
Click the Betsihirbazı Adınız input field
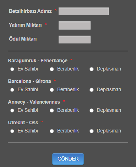pyautogui.click(x=84, y=11)
